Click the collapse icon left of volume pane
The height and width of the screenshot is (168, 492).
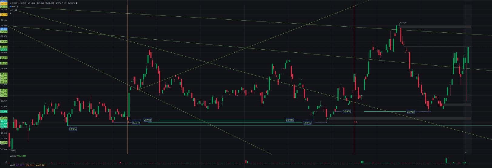(6, 162)
